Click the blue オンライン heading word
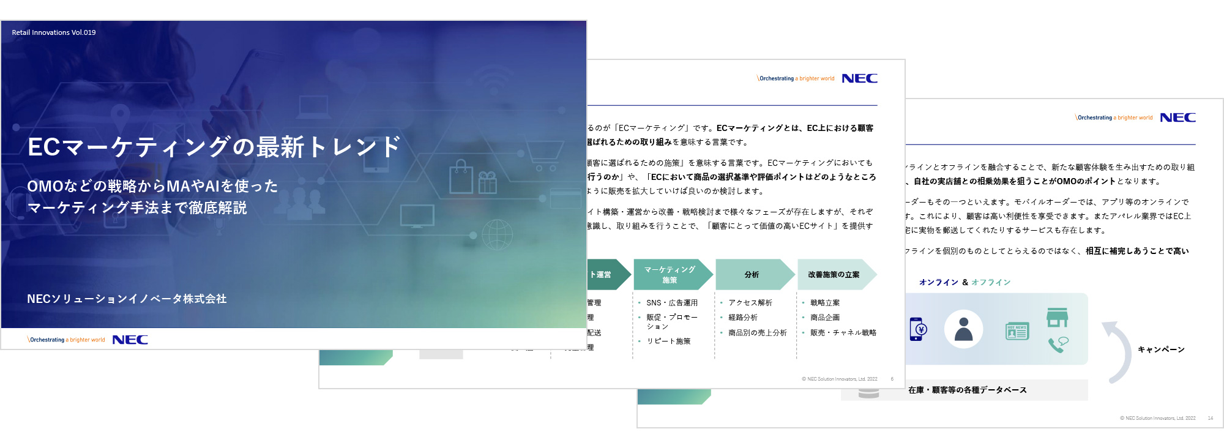The height and width of the screenshot is (448, 1224). point(939,282)
